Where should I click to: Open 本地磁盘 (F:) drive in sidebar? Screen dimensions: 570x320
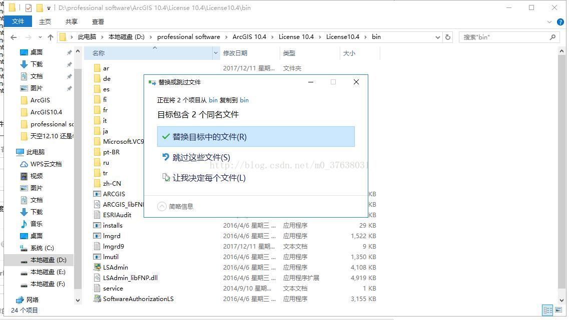[48, 284]
